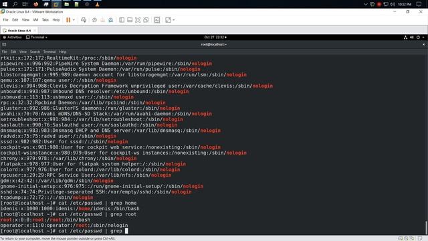Switch to Unity mode icon
428x241 pixels.
[146, 20]
